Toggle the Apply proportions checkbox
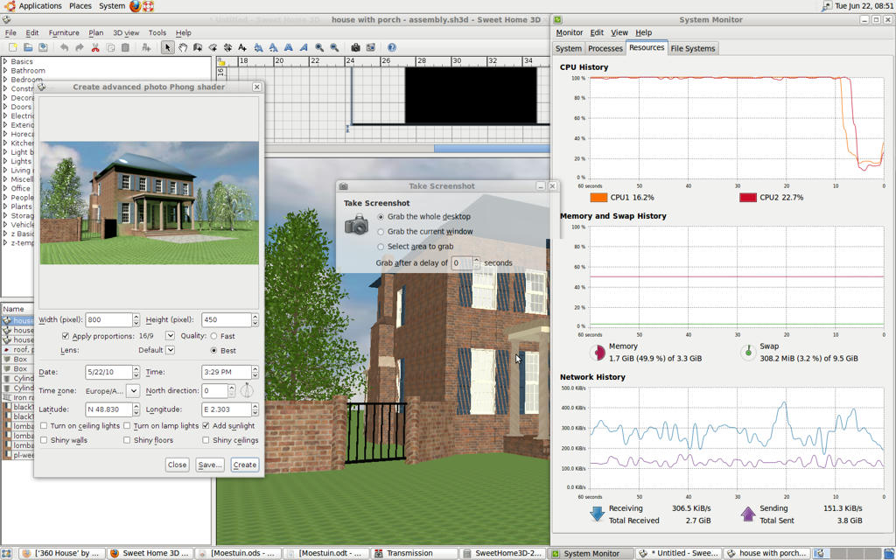Image resolution: width=896 pixels, height=560 pixels. pos(65,336)
